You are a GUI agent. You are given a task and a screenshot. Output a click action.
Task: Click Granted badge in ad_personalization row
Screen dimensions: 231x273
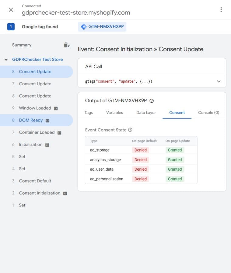click(x=175, y=179)
